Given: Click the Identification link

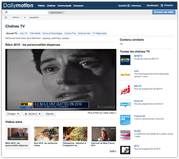Looking at the screenshot, I should pos(153,5).
